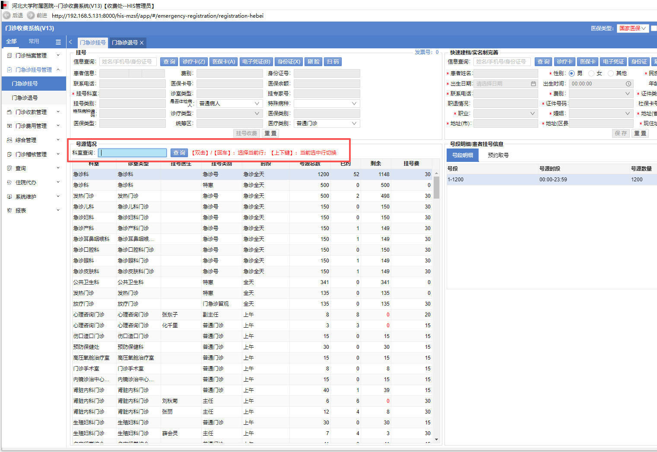Select the 其他 gender radio button

coord(611,73)
